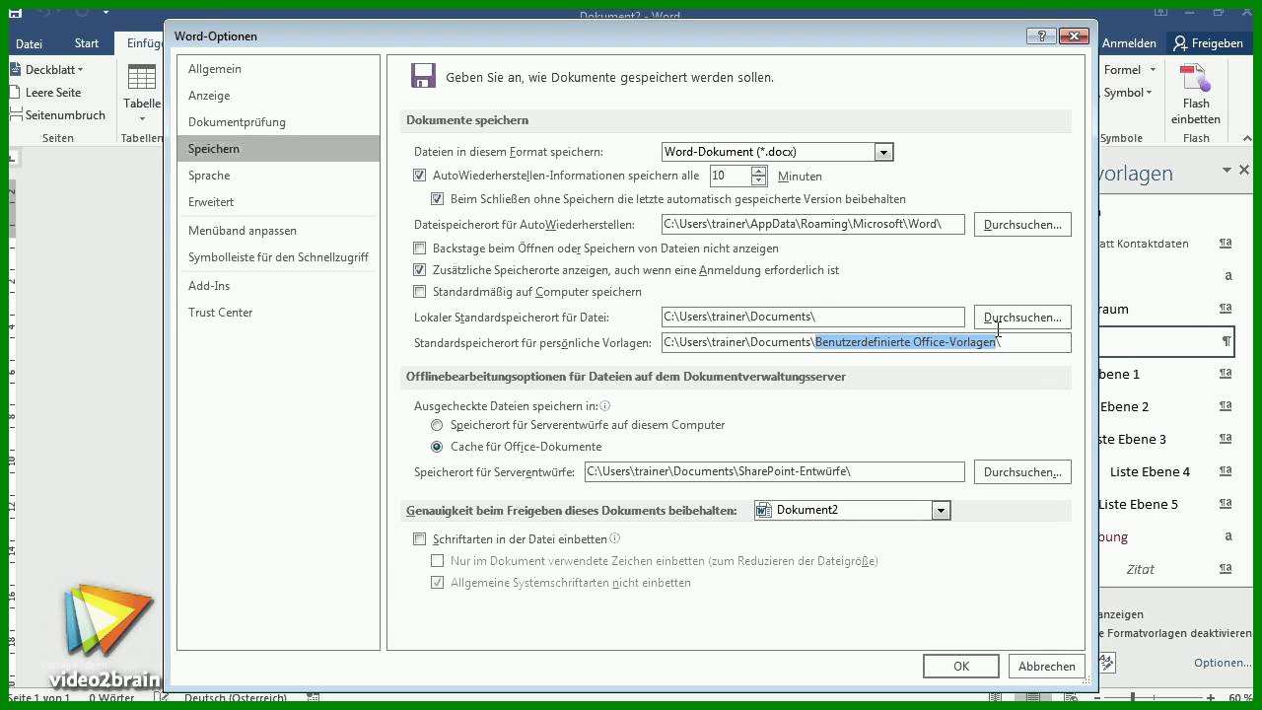The height and width of the screenshot is (710, 1262).
Task: Open the Formel dropdown arrow
Action: coord(1152,70)
